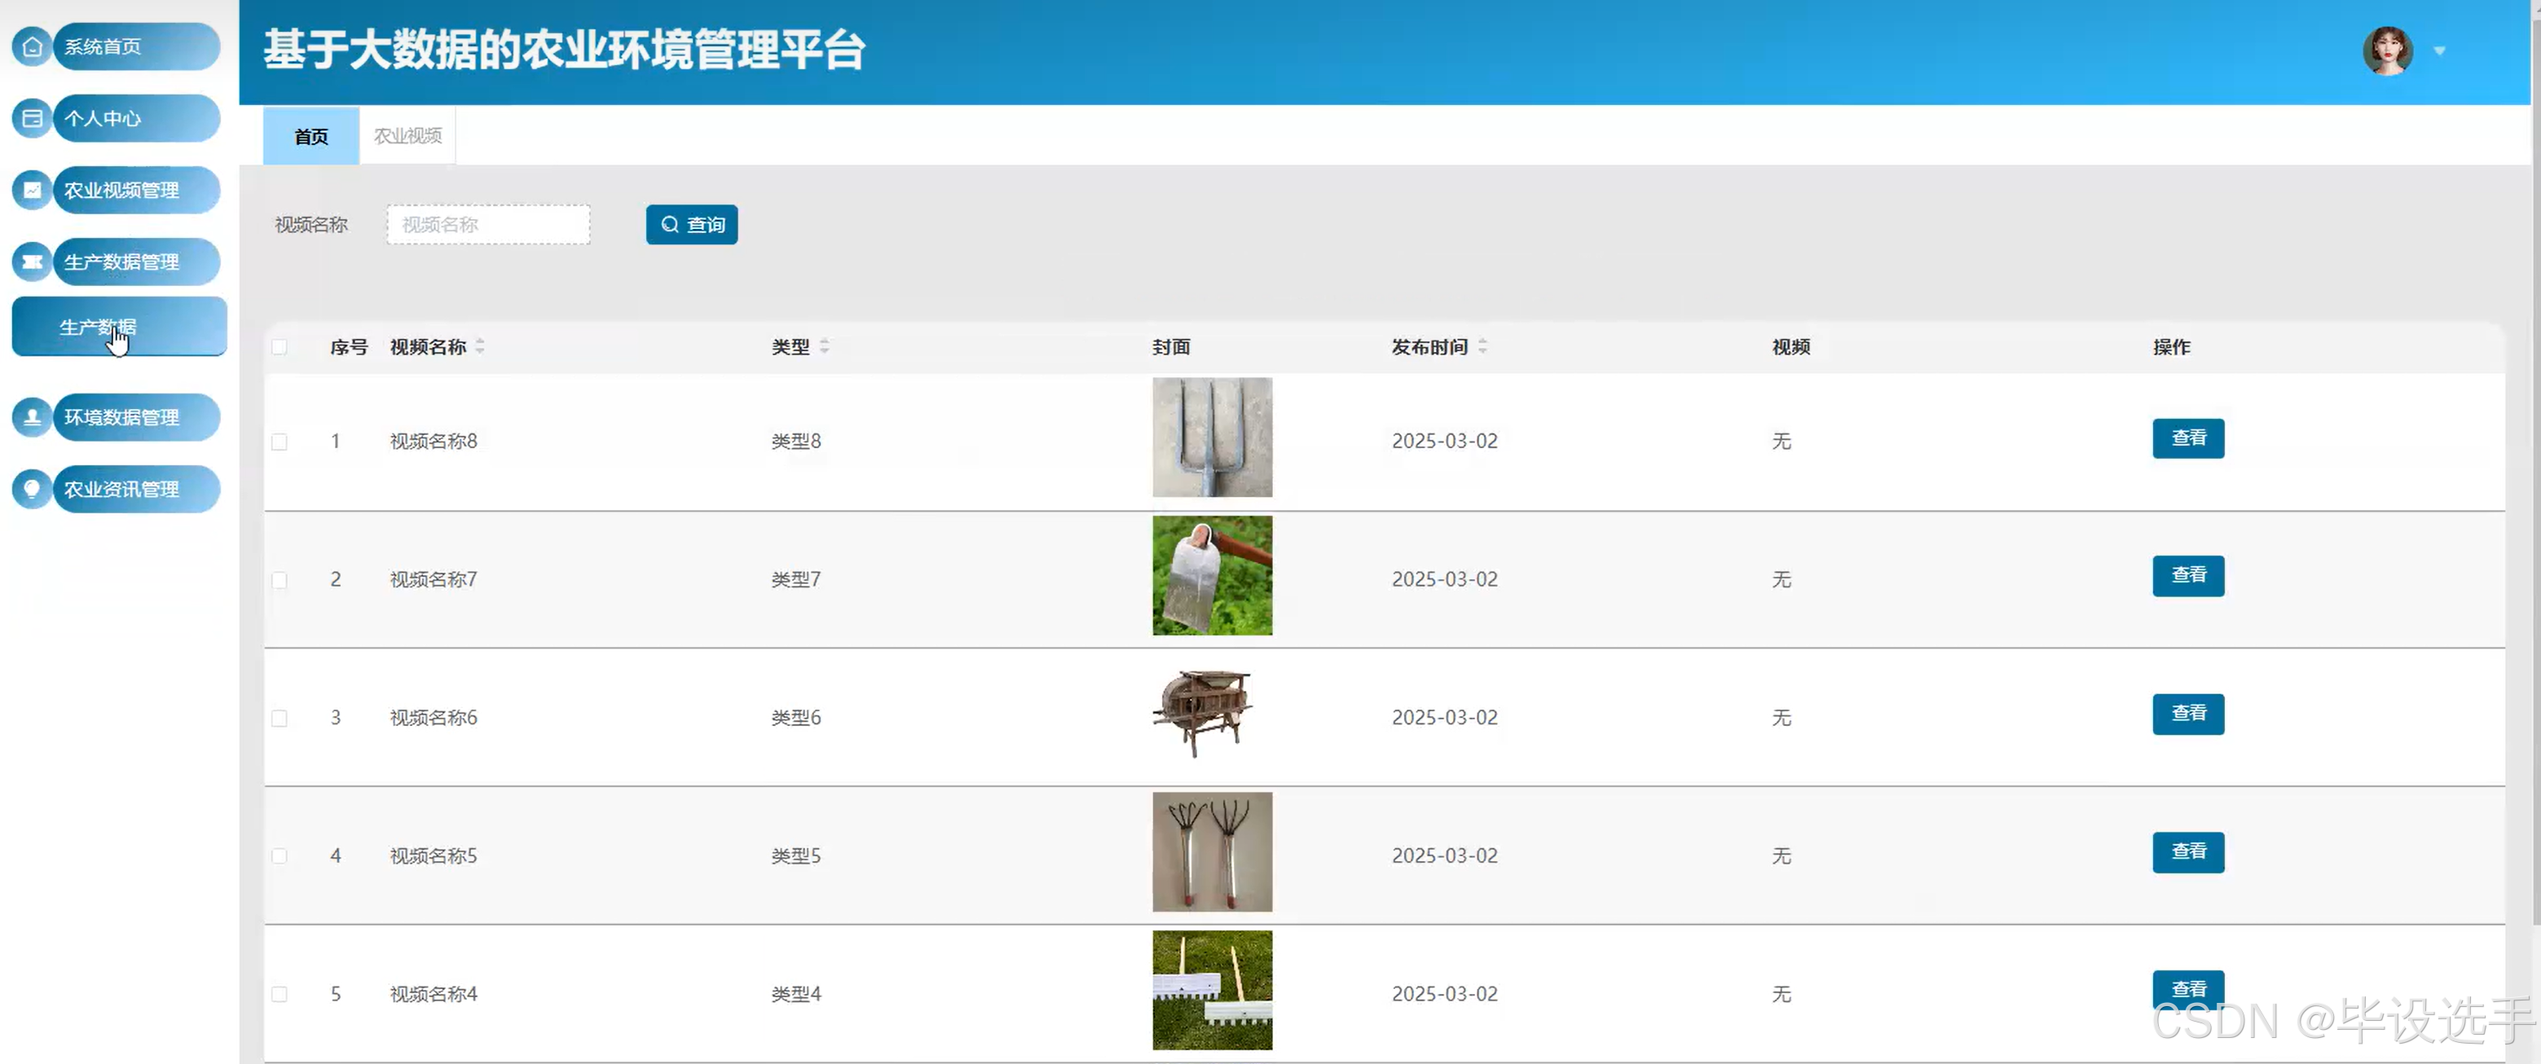
Task: Click the 查询 search button
Action: pyautogui.click(x=691, y=224)
